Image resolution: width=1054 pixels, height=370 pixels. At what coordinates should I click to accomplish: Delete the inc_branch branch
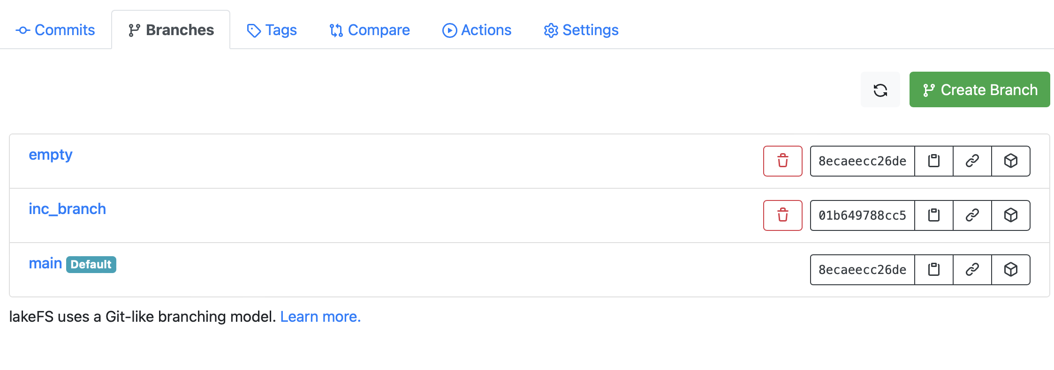click(x=782, y=215)
